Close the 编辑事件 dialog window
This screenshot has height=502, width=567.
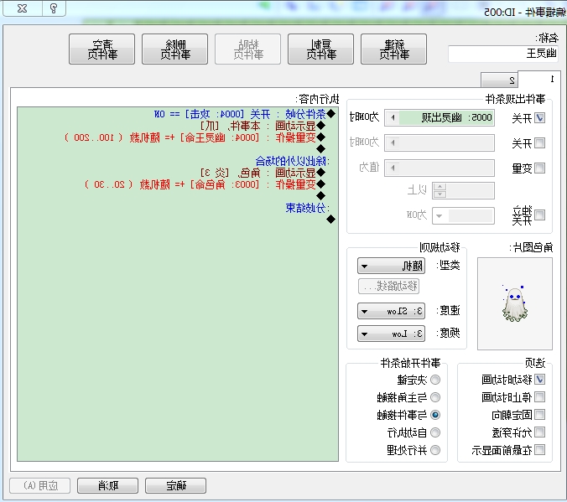(23, 8)
